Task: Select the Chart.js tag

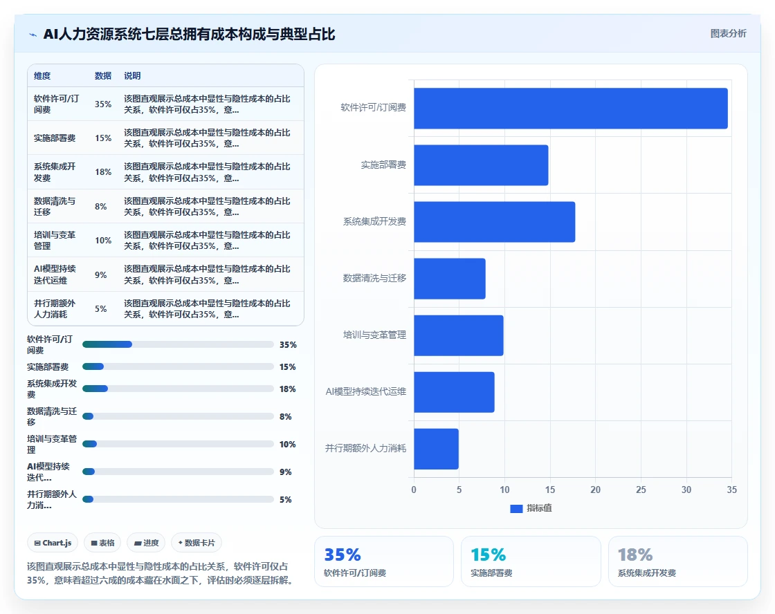Action: tap(53, 543)
